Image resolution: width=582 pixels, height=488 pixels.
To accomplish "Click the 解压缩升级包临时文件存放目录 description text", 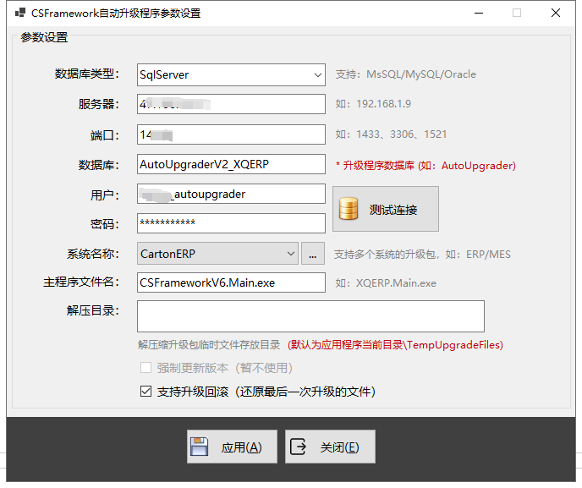I will click(209, 345).
